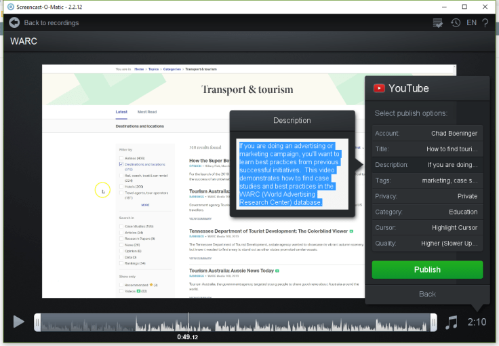Toggle the Recommended checkbox
This screenshot has width=499, height=346.
point(121,285)
